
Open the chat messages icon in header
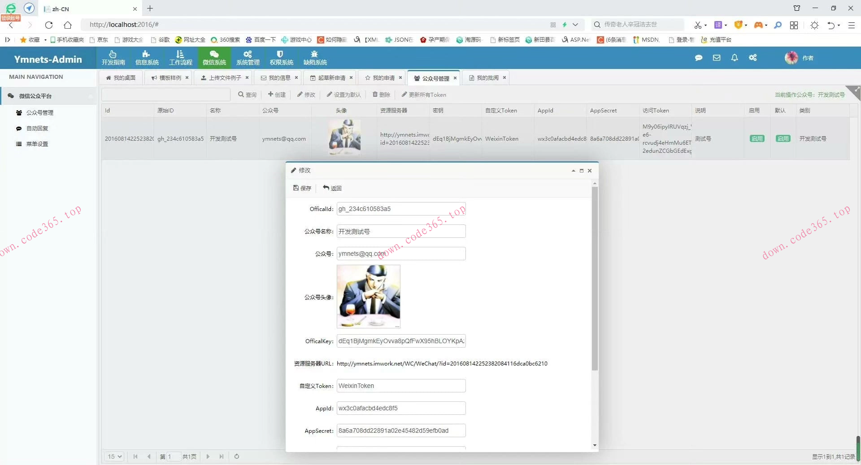[x=698, y=58]
